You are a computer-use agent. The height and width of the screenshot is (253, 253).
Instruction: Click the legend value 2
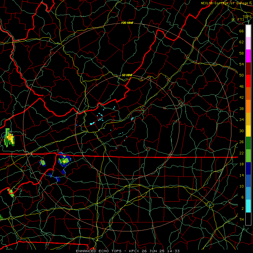243,209
